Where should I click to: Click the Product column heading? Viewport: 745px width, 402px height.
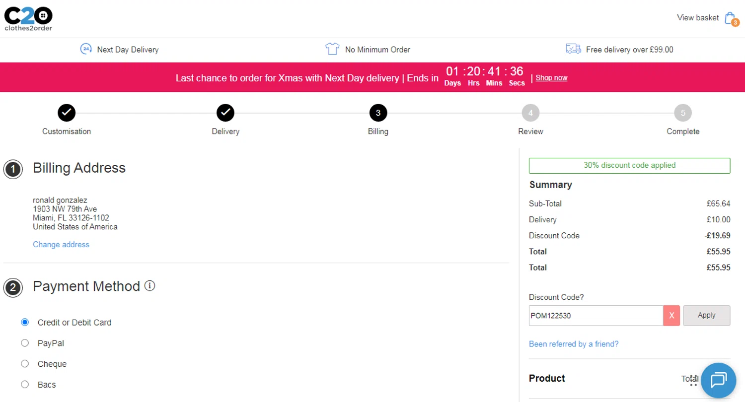[x=547, y=378]
